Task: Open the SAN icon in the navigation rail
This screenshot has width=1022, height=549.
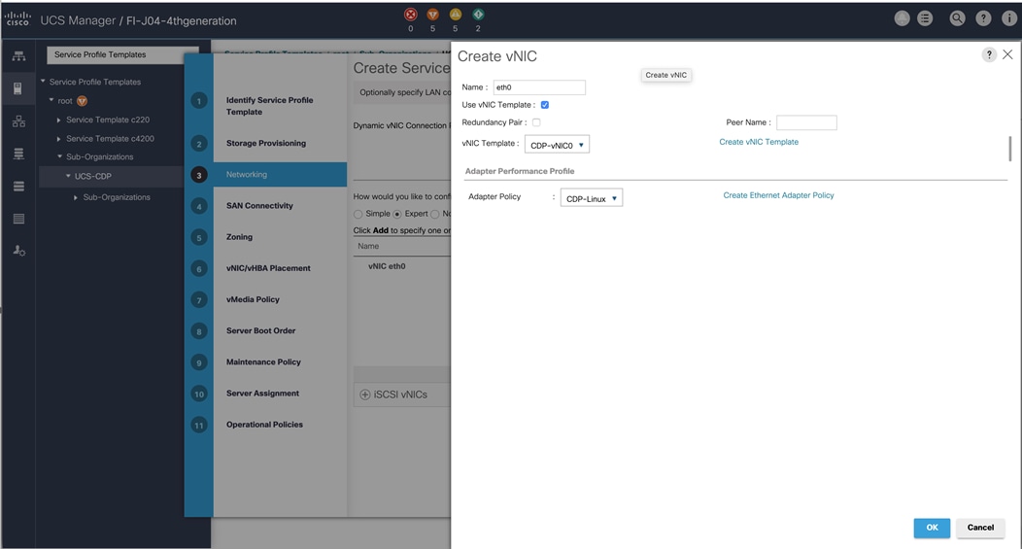Action: pos(18,154)
